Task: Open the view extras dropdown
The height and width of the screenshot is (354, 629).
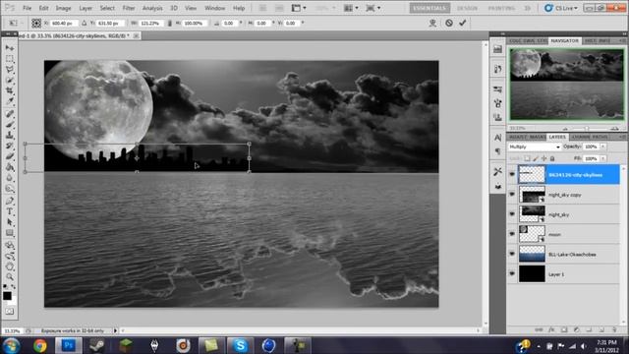Action: [x=299, y=8]
